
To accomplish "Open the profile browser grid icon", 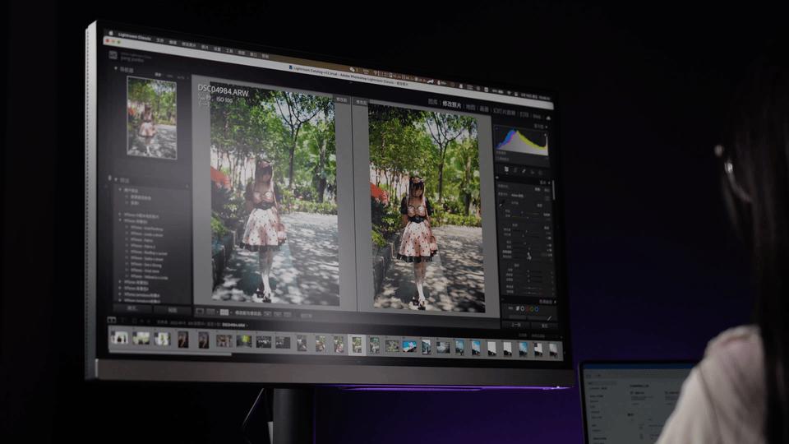I will click(x=547, y=198).
